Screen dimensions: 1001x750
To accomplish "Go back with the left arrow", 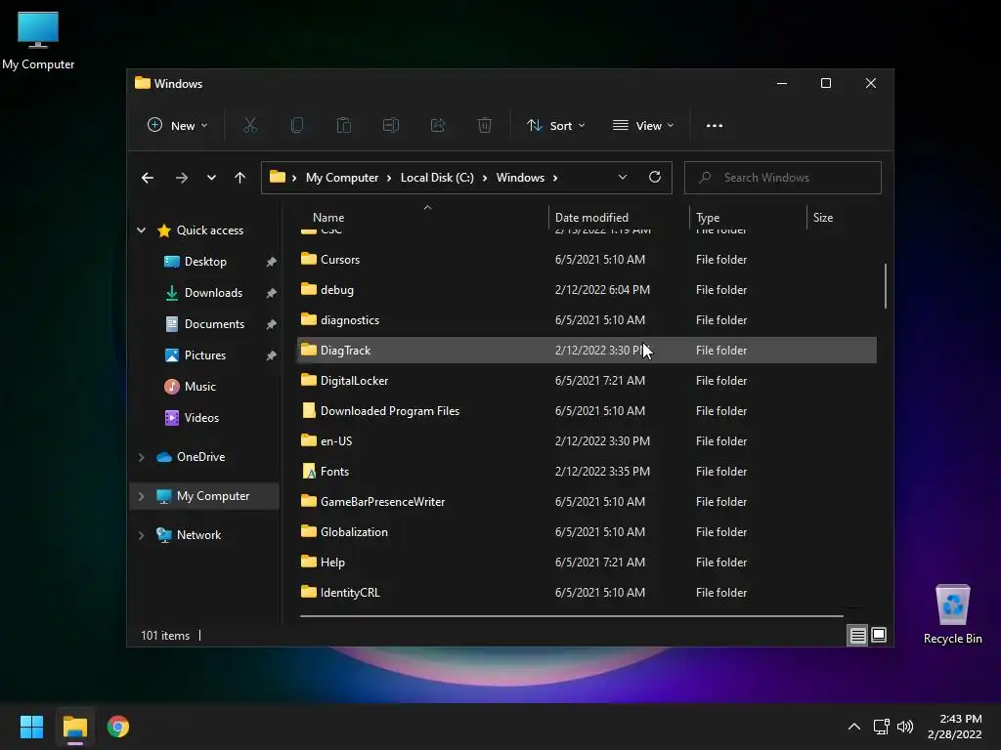I will point(148,178).
